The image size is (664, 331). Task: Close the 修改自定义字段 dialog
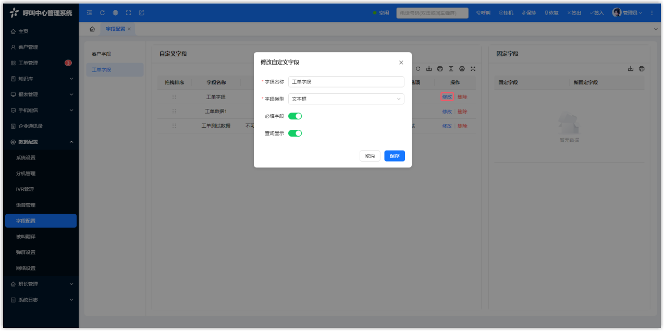401,63
